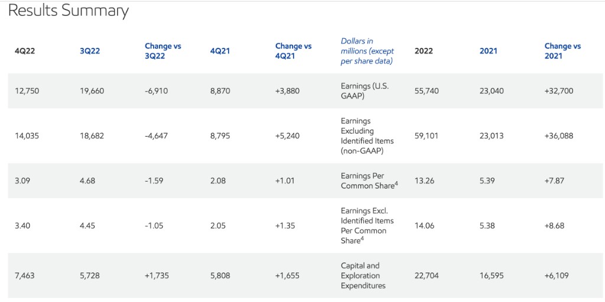Click the 2021 column header
The width and height of the screenshot is (605, 302).
click(x=488, y=51)
